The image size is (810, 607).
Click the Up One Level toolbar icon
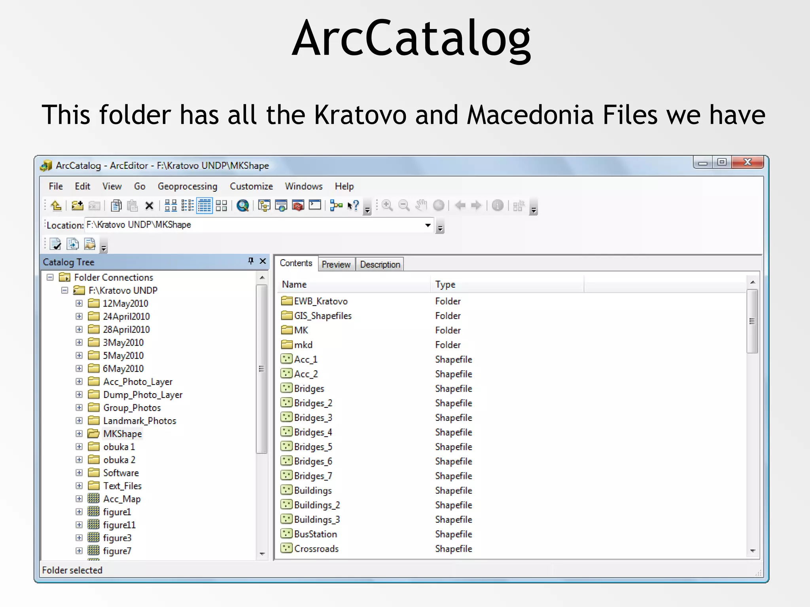click(56, 205)
